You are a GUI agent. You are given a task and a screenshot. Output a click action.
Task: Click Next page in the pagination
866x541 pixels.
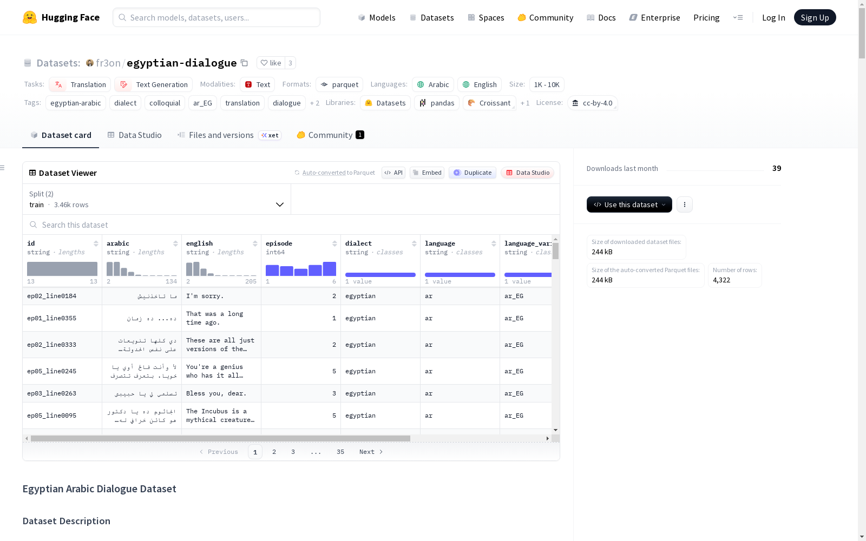[x=371, y=452]
